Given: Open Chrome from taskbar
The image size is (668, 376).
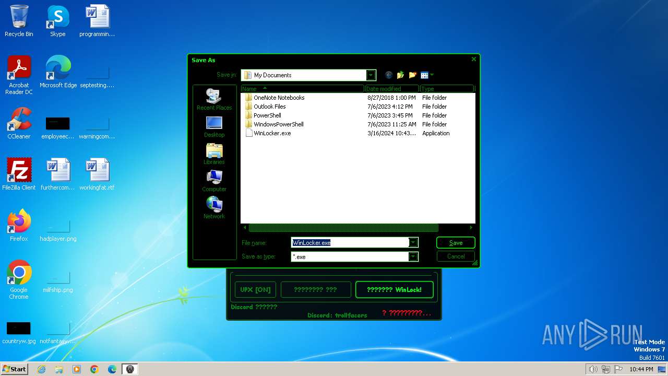Looking at the screenshot, I should (94, 369).
